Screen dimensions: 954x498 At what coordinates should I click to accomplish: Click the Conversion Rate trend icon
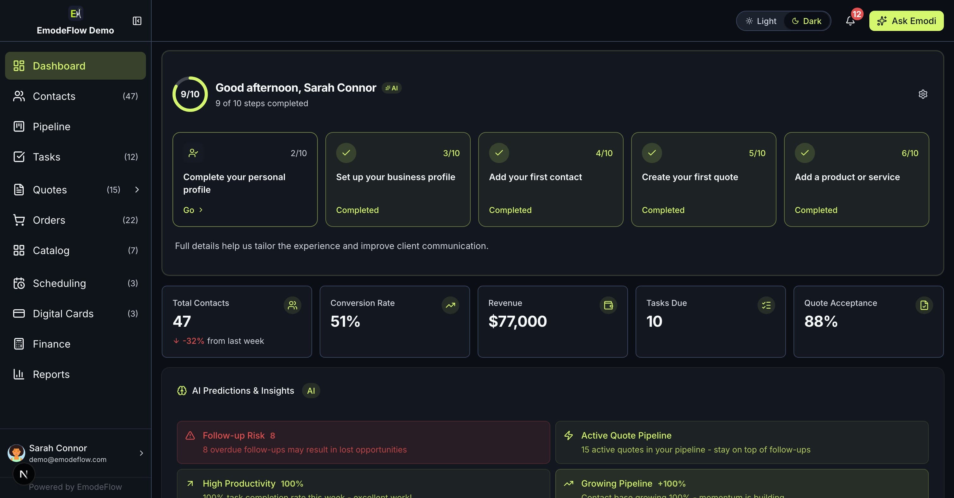[450, 305]
